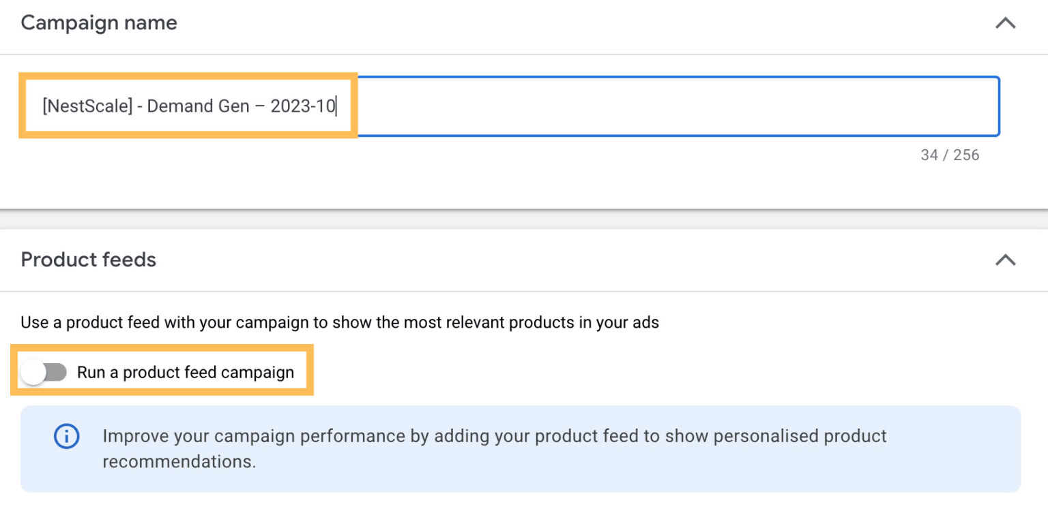Click the blue info icon in the banner
The image size is (1048, 515).
coord(66,437)
